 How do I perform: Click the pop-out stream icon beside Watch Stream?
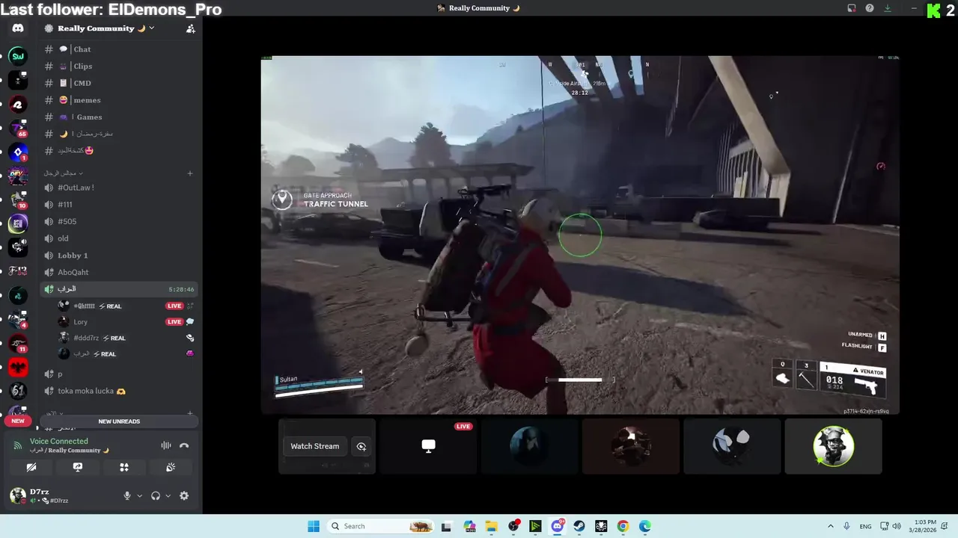[361, 446]
